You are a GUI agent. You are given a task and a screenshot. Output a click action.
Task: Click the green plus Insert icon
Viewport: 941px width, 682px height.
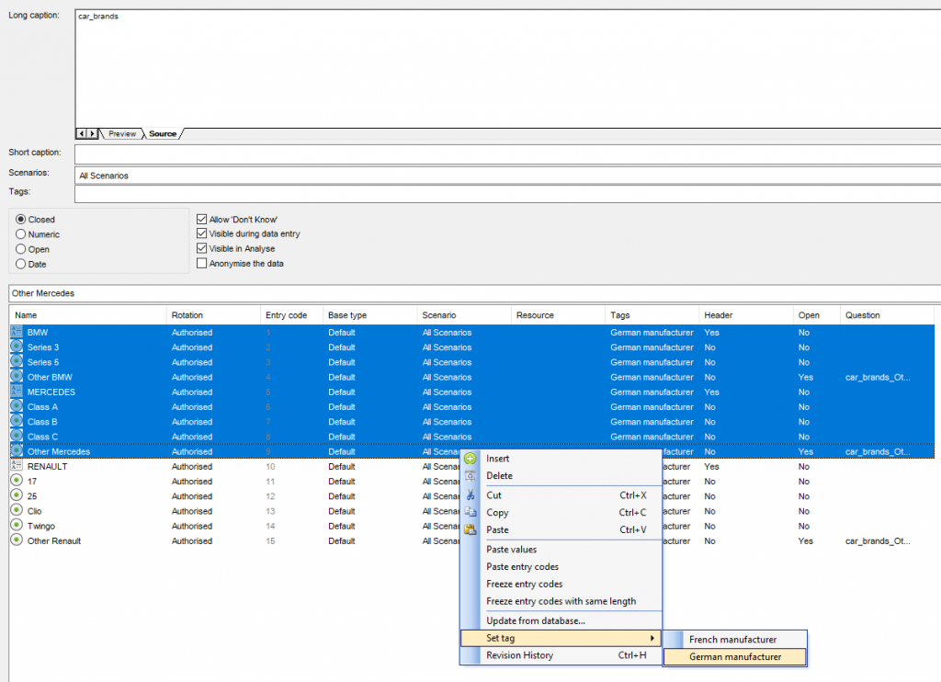(x=470, y=459)
